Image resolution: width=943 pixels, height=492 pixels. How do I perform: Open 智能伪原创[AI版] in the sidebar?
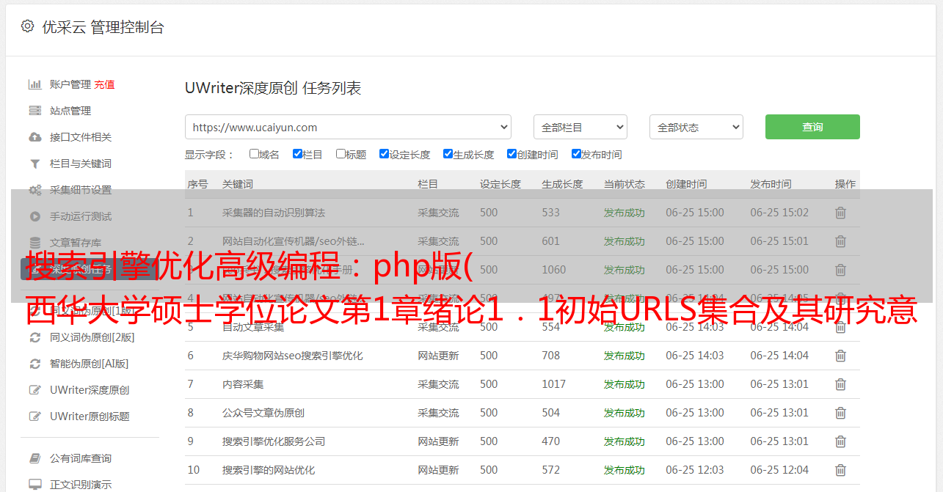[x=90, y=364]
